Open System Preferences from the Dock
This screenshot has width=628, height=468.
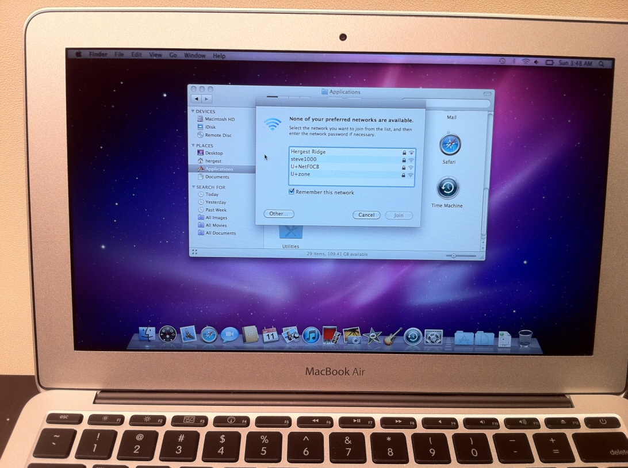pyautogui.click(x=433, y=336)
